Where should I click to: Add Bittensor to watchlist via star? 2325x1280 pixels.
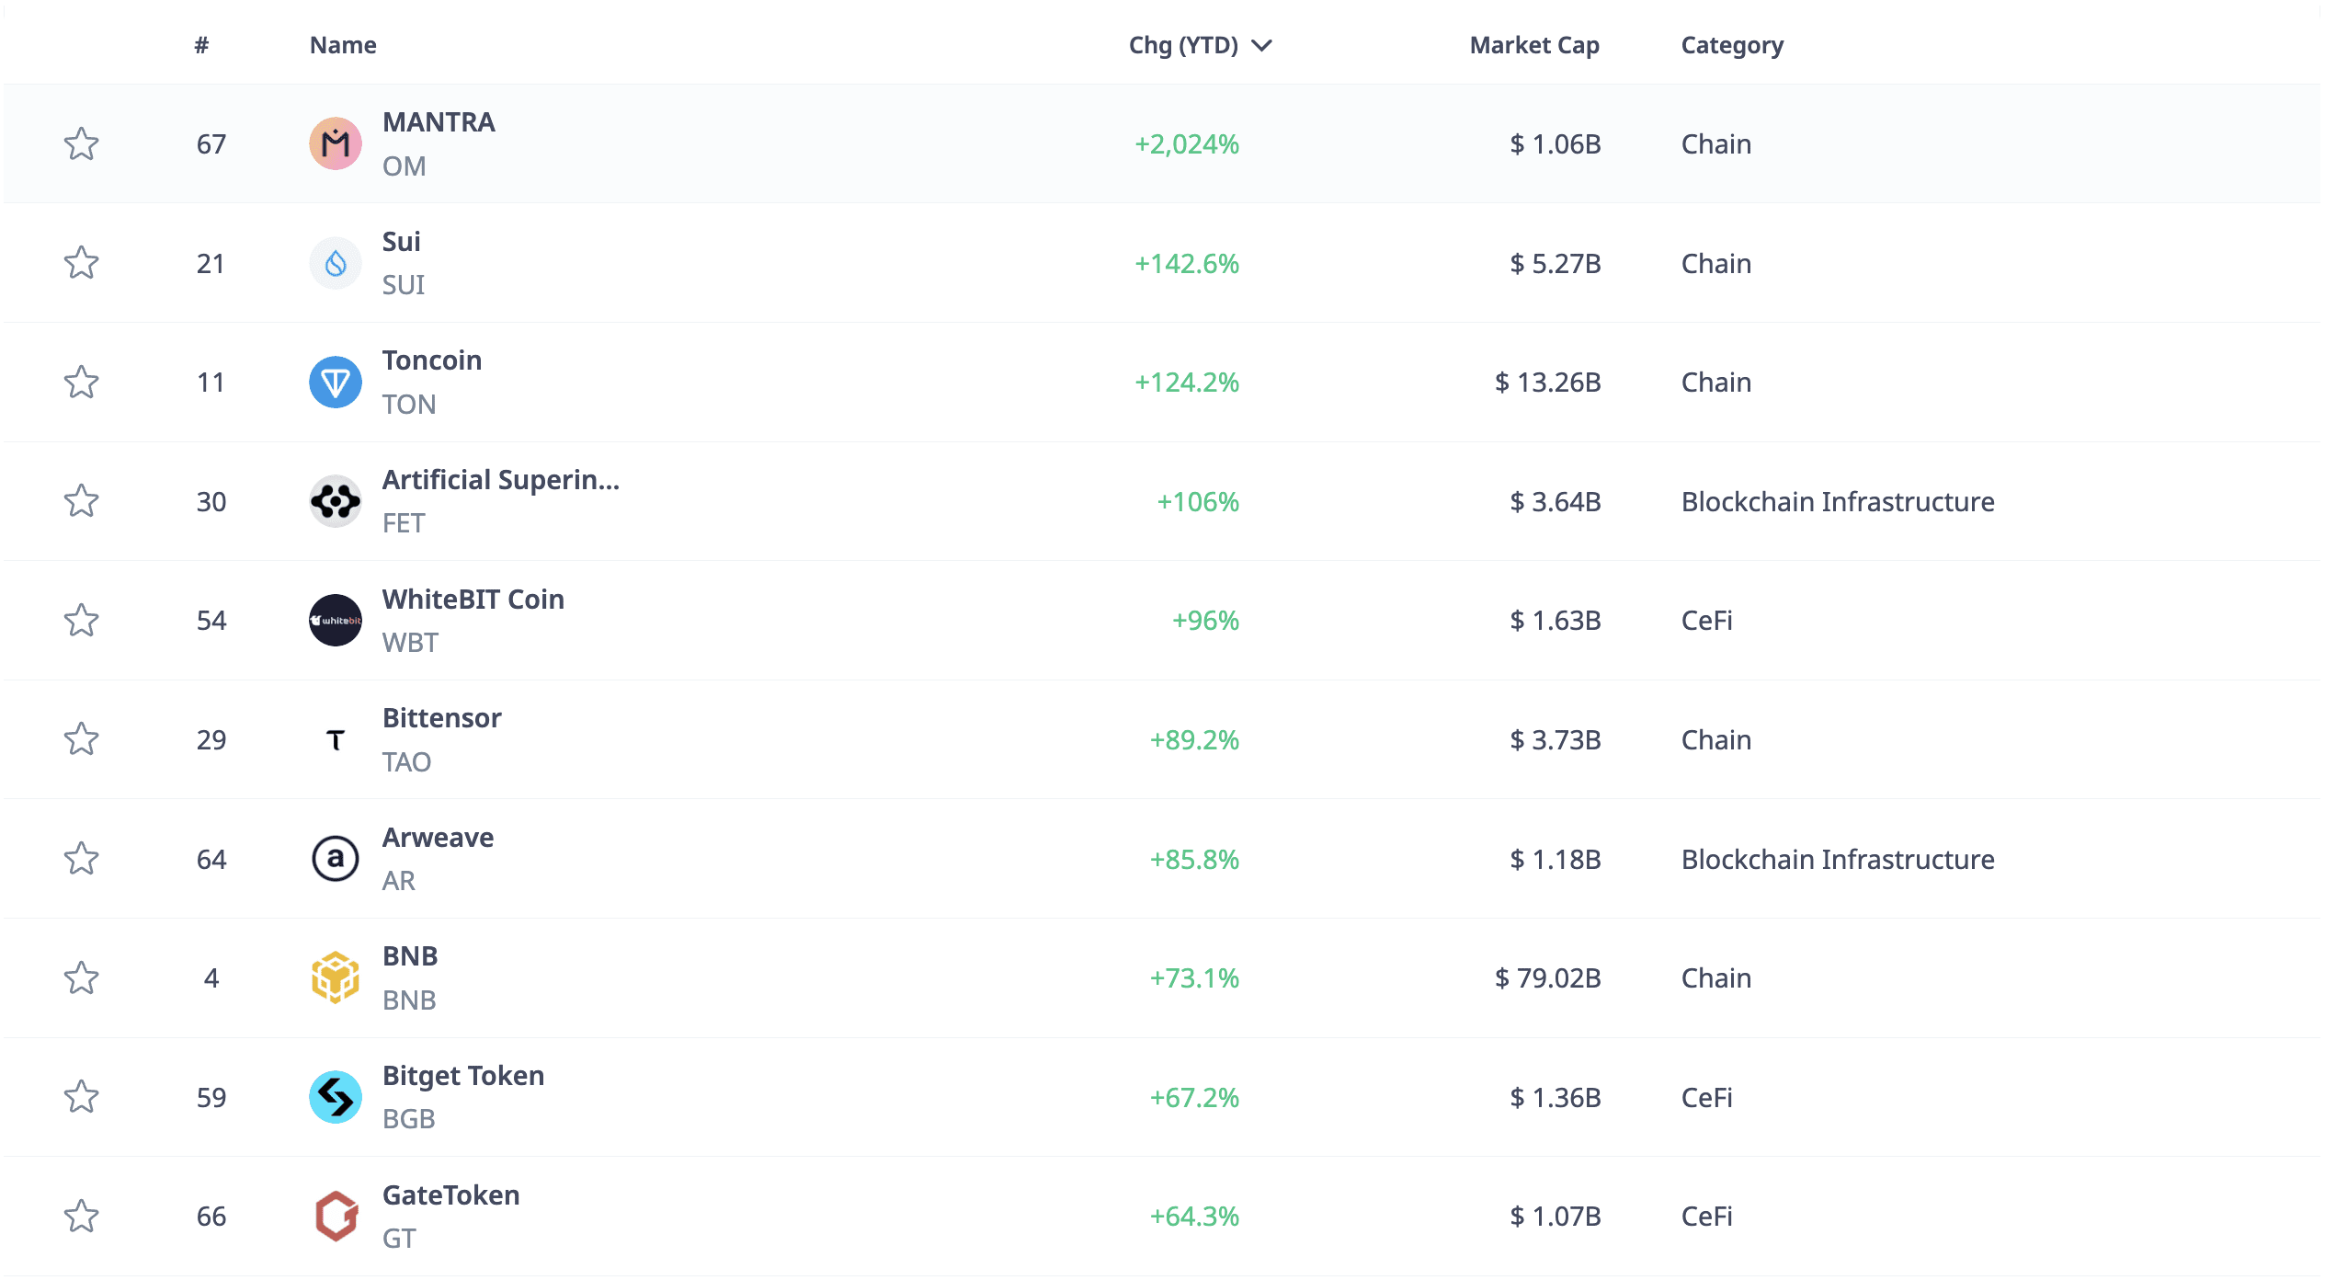(81, 739)
